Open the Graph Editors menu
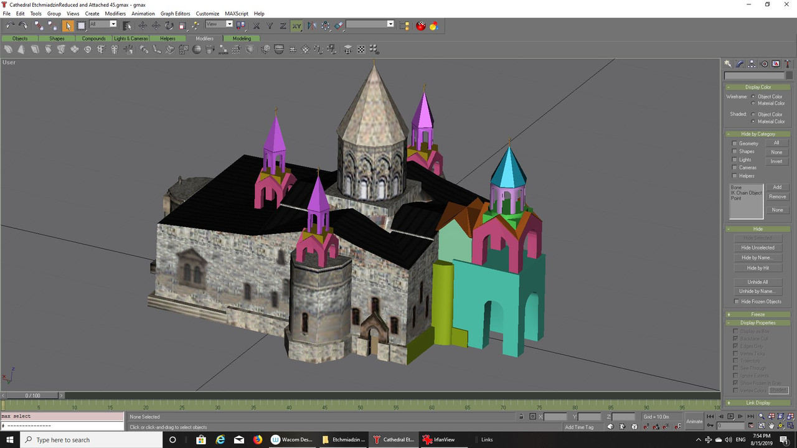The width and height of the screenshot is (797, 448). [x=175, y=13]
